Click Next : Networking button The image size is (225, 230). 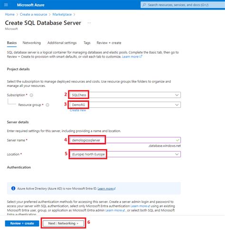coord(63,223)
